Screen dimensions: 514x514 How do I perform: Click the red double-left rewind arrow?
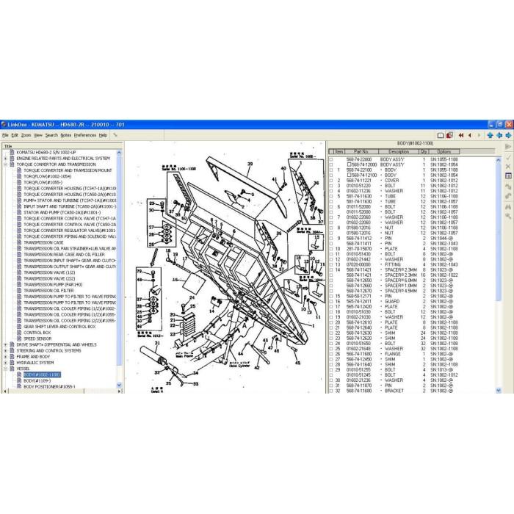click(x=461, y=135)
